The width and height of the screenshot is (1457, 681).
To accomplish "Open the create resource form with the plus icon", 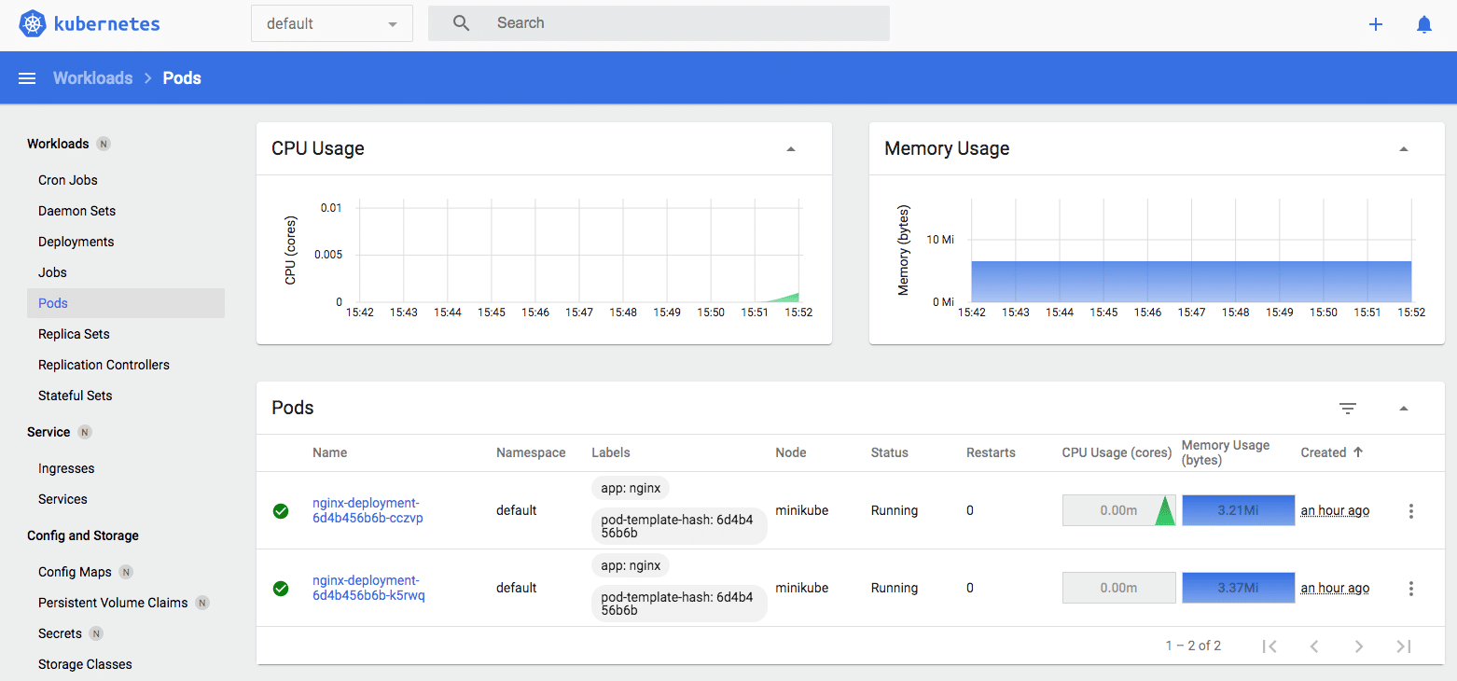I will (1376, 24).
